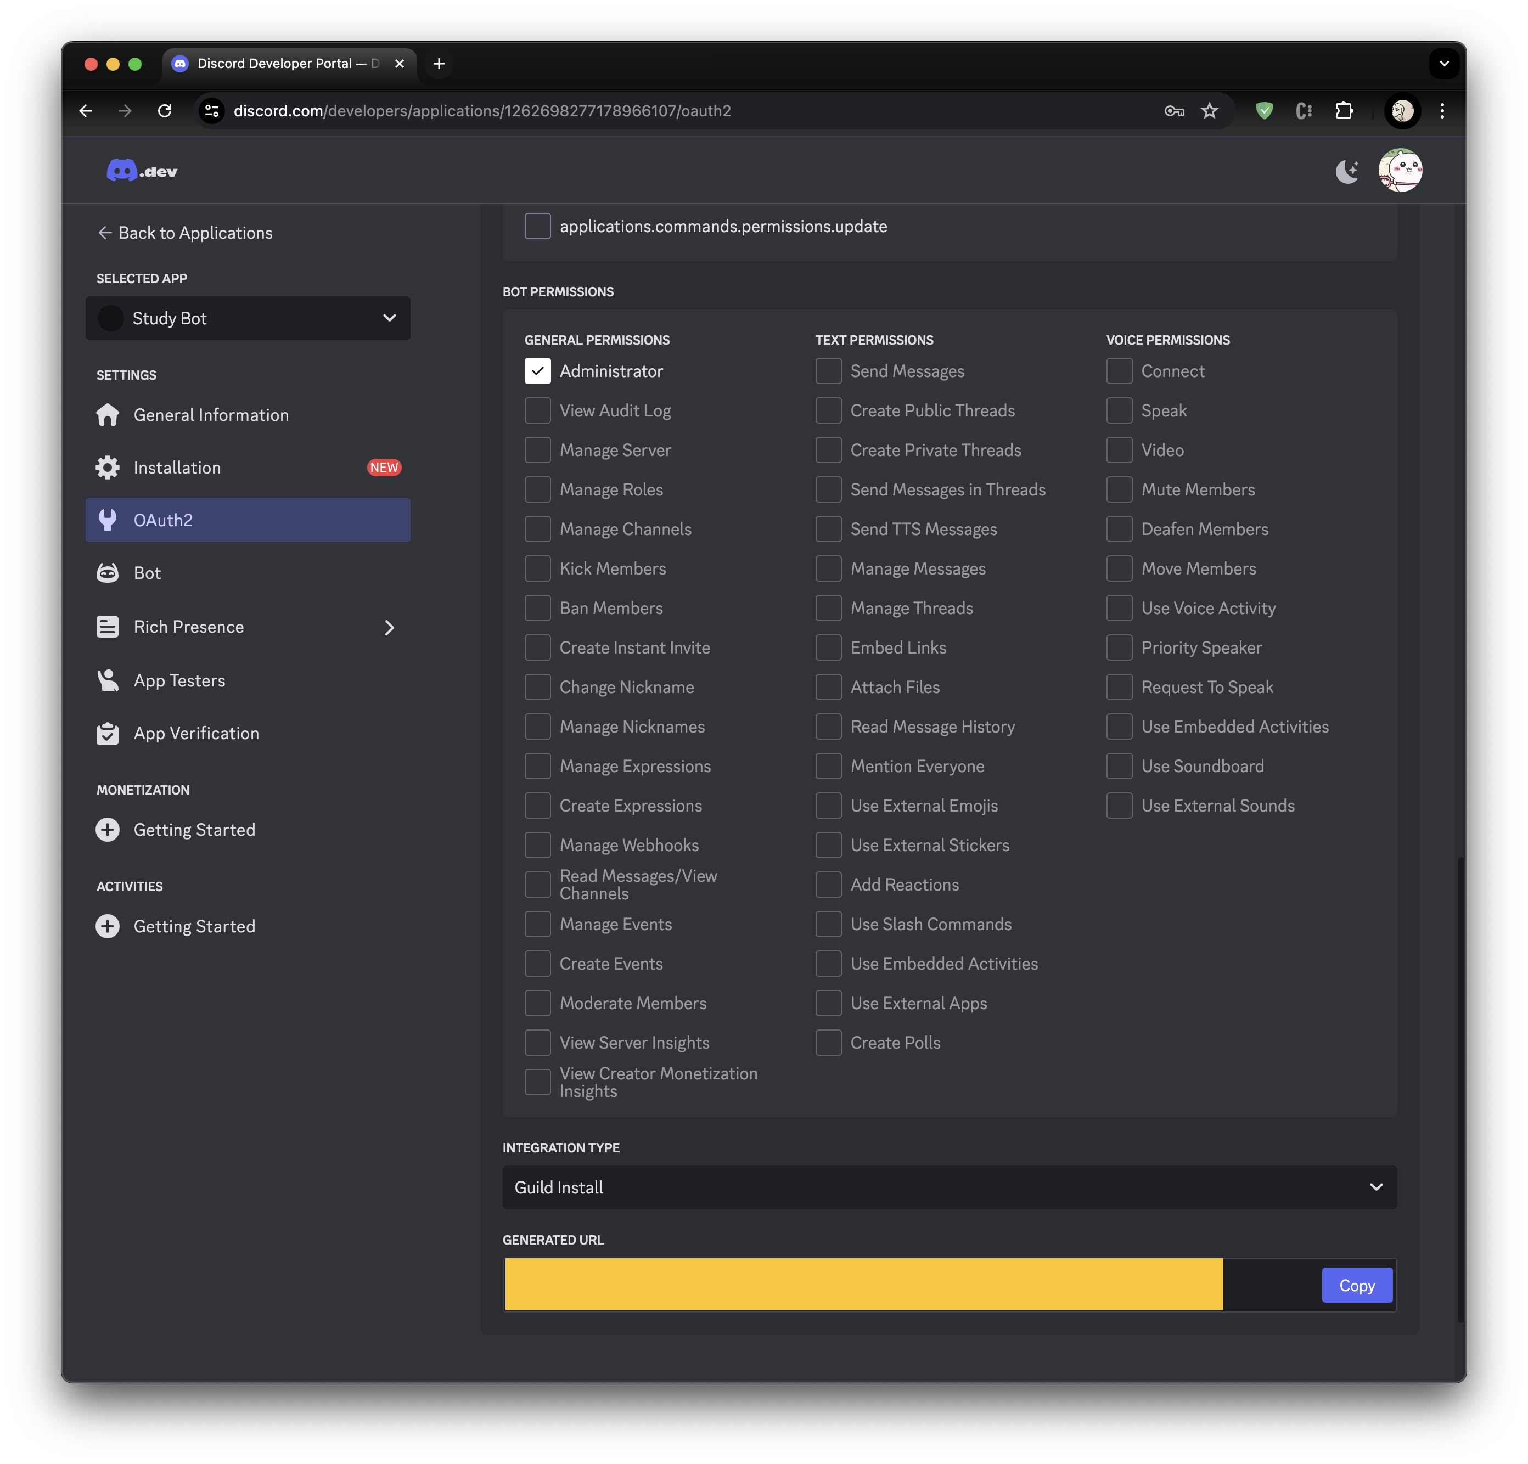Image resolution: width=1528 pixels, height=1464 pixels.
Task: Click the General Information home icon
Action: point(108,415)
